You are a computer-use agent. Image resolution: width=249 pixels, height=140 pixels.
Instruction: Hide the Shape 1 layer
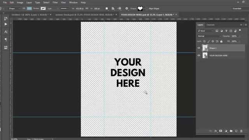[199, 48]
